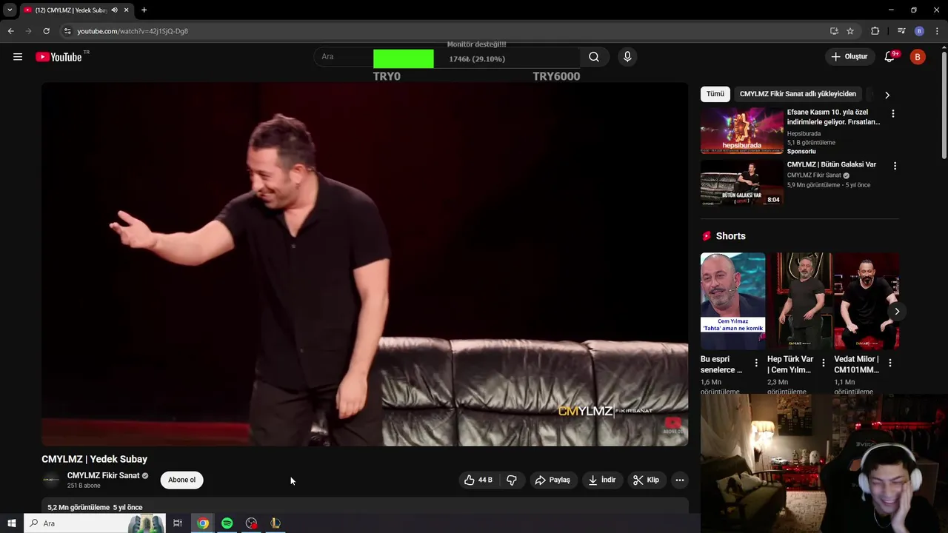Click the main video player
Screen dimensions: 948x533
[x=364, y=264]
